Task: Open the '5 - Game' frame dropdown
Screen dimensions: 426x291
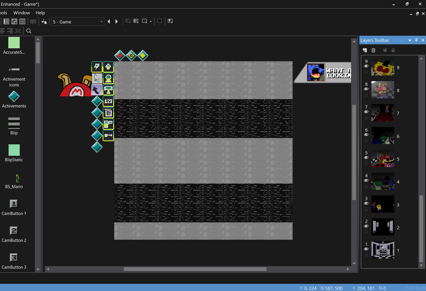Action: click(x=78, y=22)
